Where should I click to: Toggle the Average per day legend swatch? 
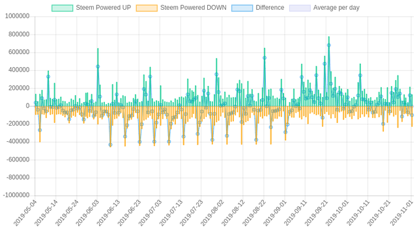click(x=300, y=8)
